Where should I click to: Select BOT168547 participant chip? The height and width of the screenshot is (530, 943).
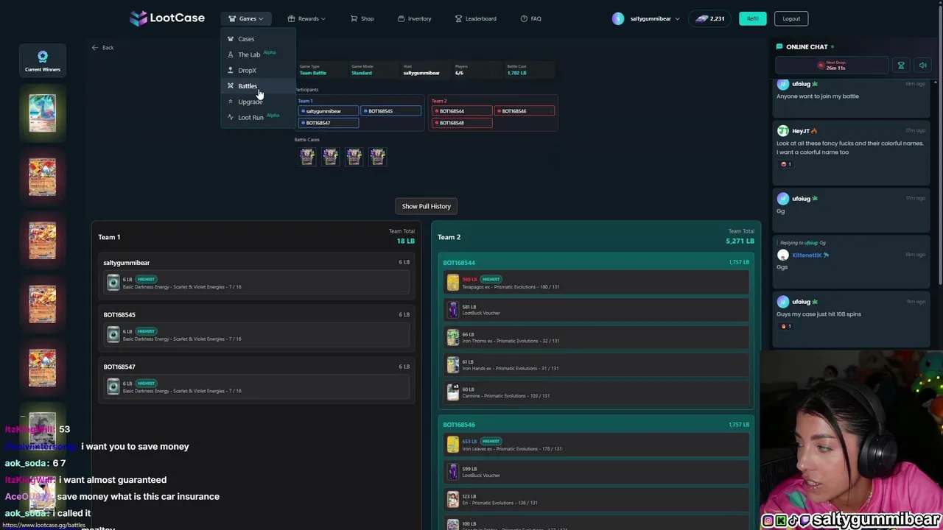(x=329, y=123)
